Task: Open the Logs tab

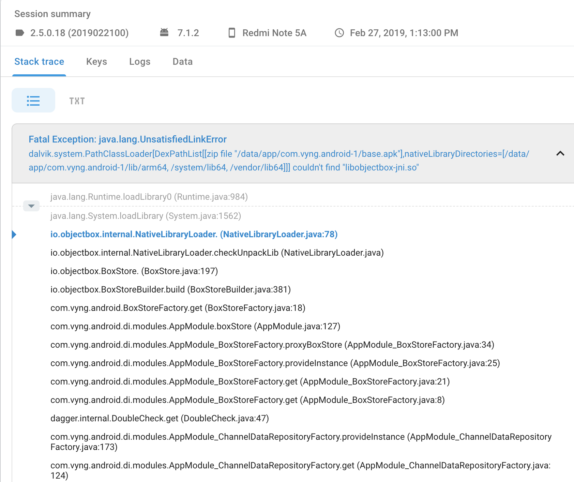Action: (140, 62)
